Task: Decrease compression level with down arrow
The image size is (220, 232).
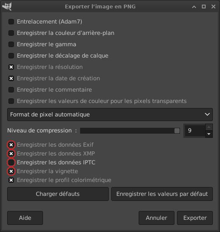Action: (209, 134)
